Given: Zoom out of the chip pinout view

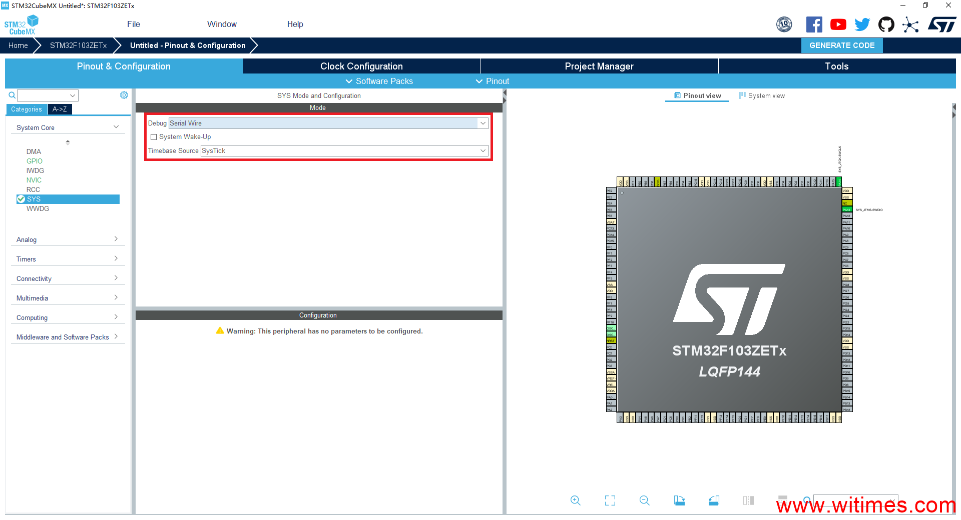Looking at the screenshot, I should click(x=645, y=500).
